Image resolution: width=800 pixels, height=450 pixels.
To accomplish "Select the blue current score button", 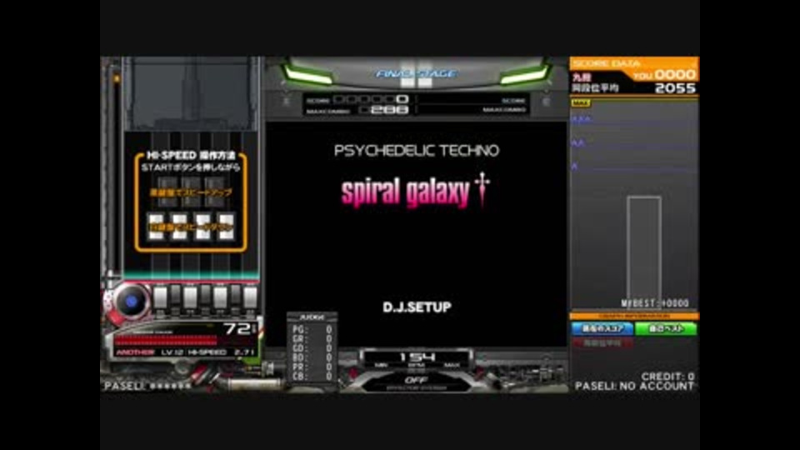I will (x=602, y=329).
